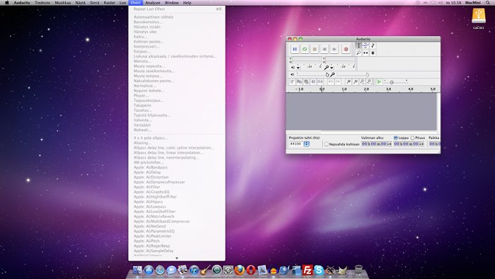The image size is (495, 279).
Task: Adjust the input (microphone) volume slider
Action: pos(352,74)
